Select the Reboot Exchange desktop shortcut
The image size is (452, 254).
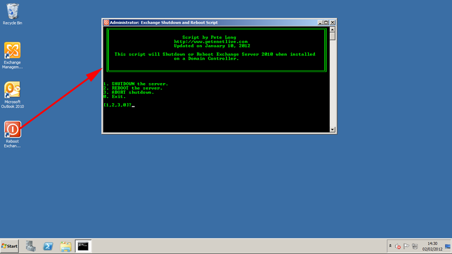tap(13, 134)
